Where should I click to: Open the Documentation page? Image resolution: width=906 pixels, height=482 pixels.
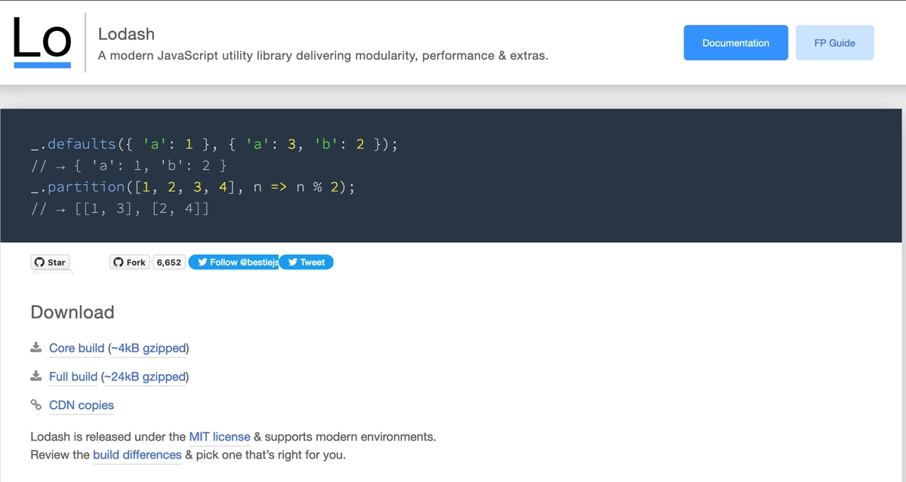click(735, 42)
